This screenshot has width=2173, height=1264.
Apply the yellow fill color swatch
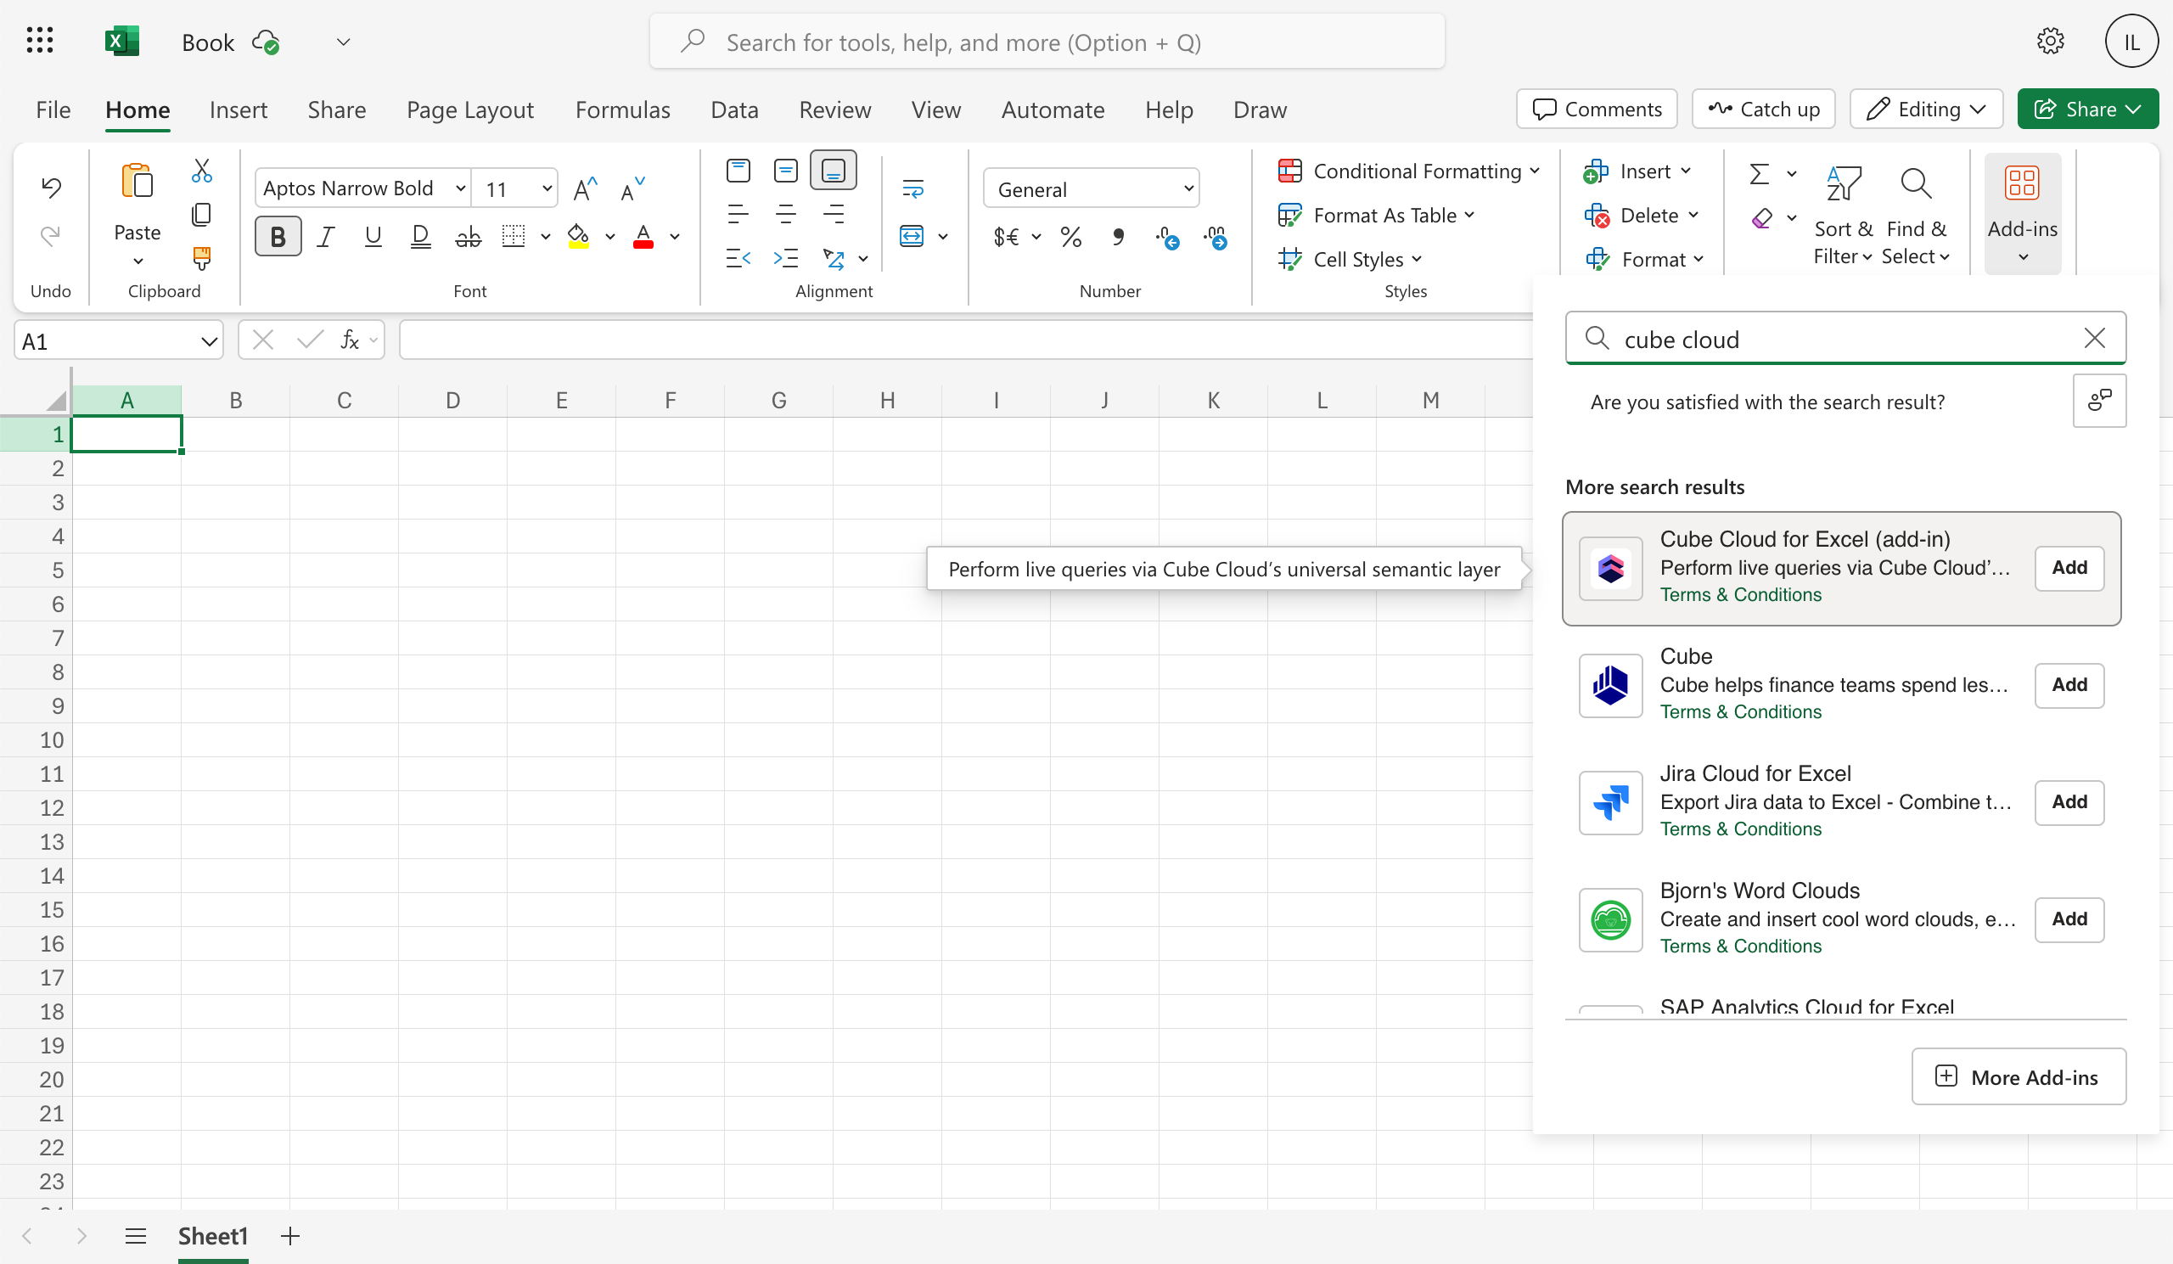(x=578, y=236)
